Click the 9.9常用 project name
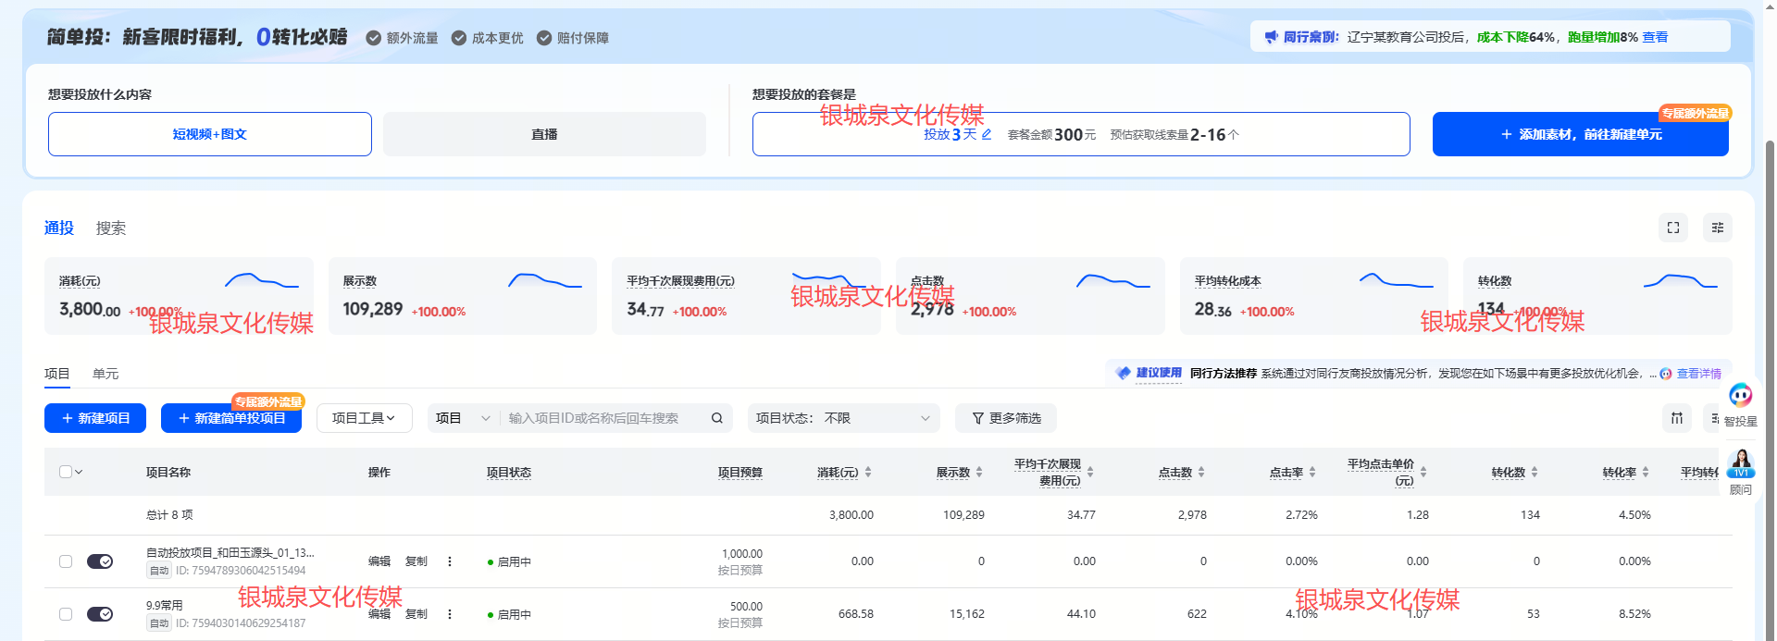1777x641 pixels. tap(165, 605)
